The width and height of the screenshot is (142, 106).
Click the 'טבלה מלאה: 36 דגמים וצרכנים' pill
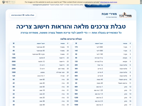[x=23, y=15]
